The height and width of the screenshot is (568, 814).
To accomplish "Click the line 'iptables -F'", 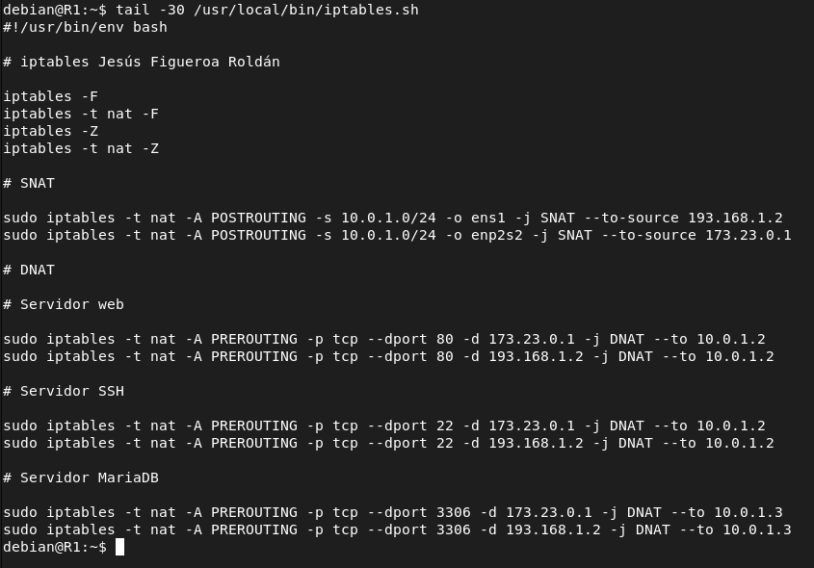I will click(50, 96).
